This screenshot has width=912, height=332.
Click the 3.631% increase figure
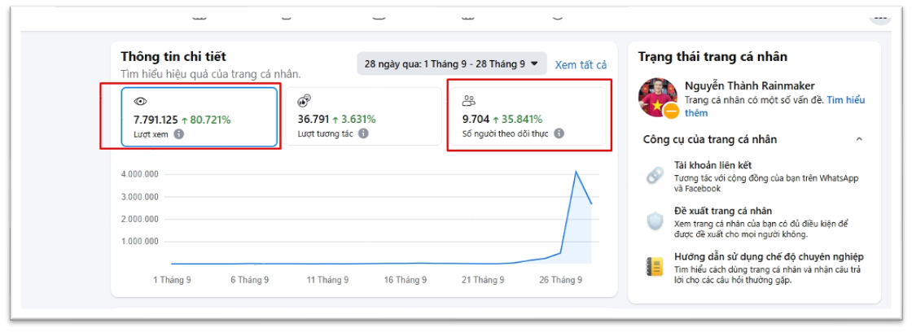(x=353, y=120)
